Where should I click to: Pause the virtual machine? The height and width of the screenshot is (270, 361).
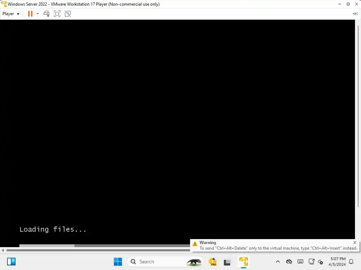(30, 14)
